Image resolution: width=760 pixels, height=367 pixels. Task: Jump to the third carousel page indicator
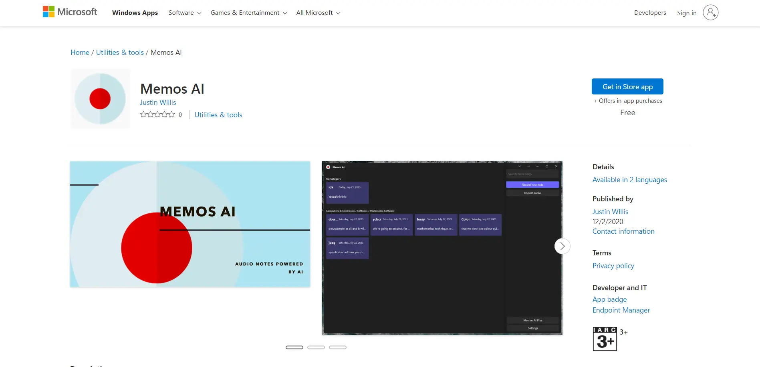(x=338, y=347)
